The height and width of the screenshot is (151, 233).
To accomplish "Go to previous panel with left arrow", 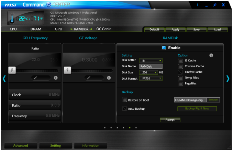I will click(4, 79).
